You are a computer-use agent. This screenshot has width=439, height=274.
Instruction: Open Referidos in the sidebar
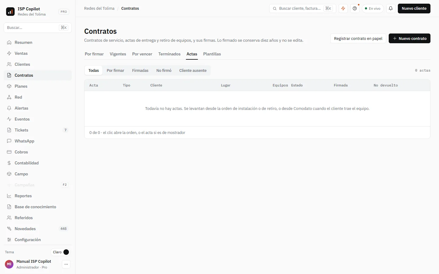point(37,218)
